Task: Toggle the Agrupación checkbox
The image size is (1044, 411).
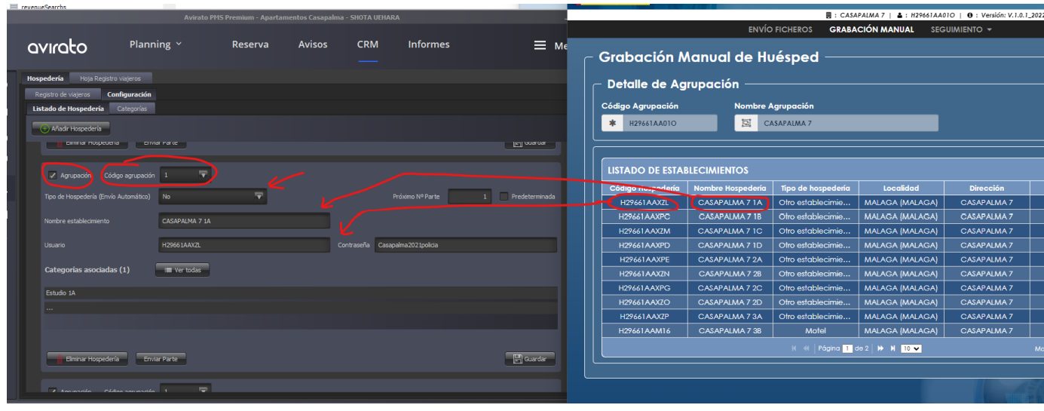Action: 52,175
